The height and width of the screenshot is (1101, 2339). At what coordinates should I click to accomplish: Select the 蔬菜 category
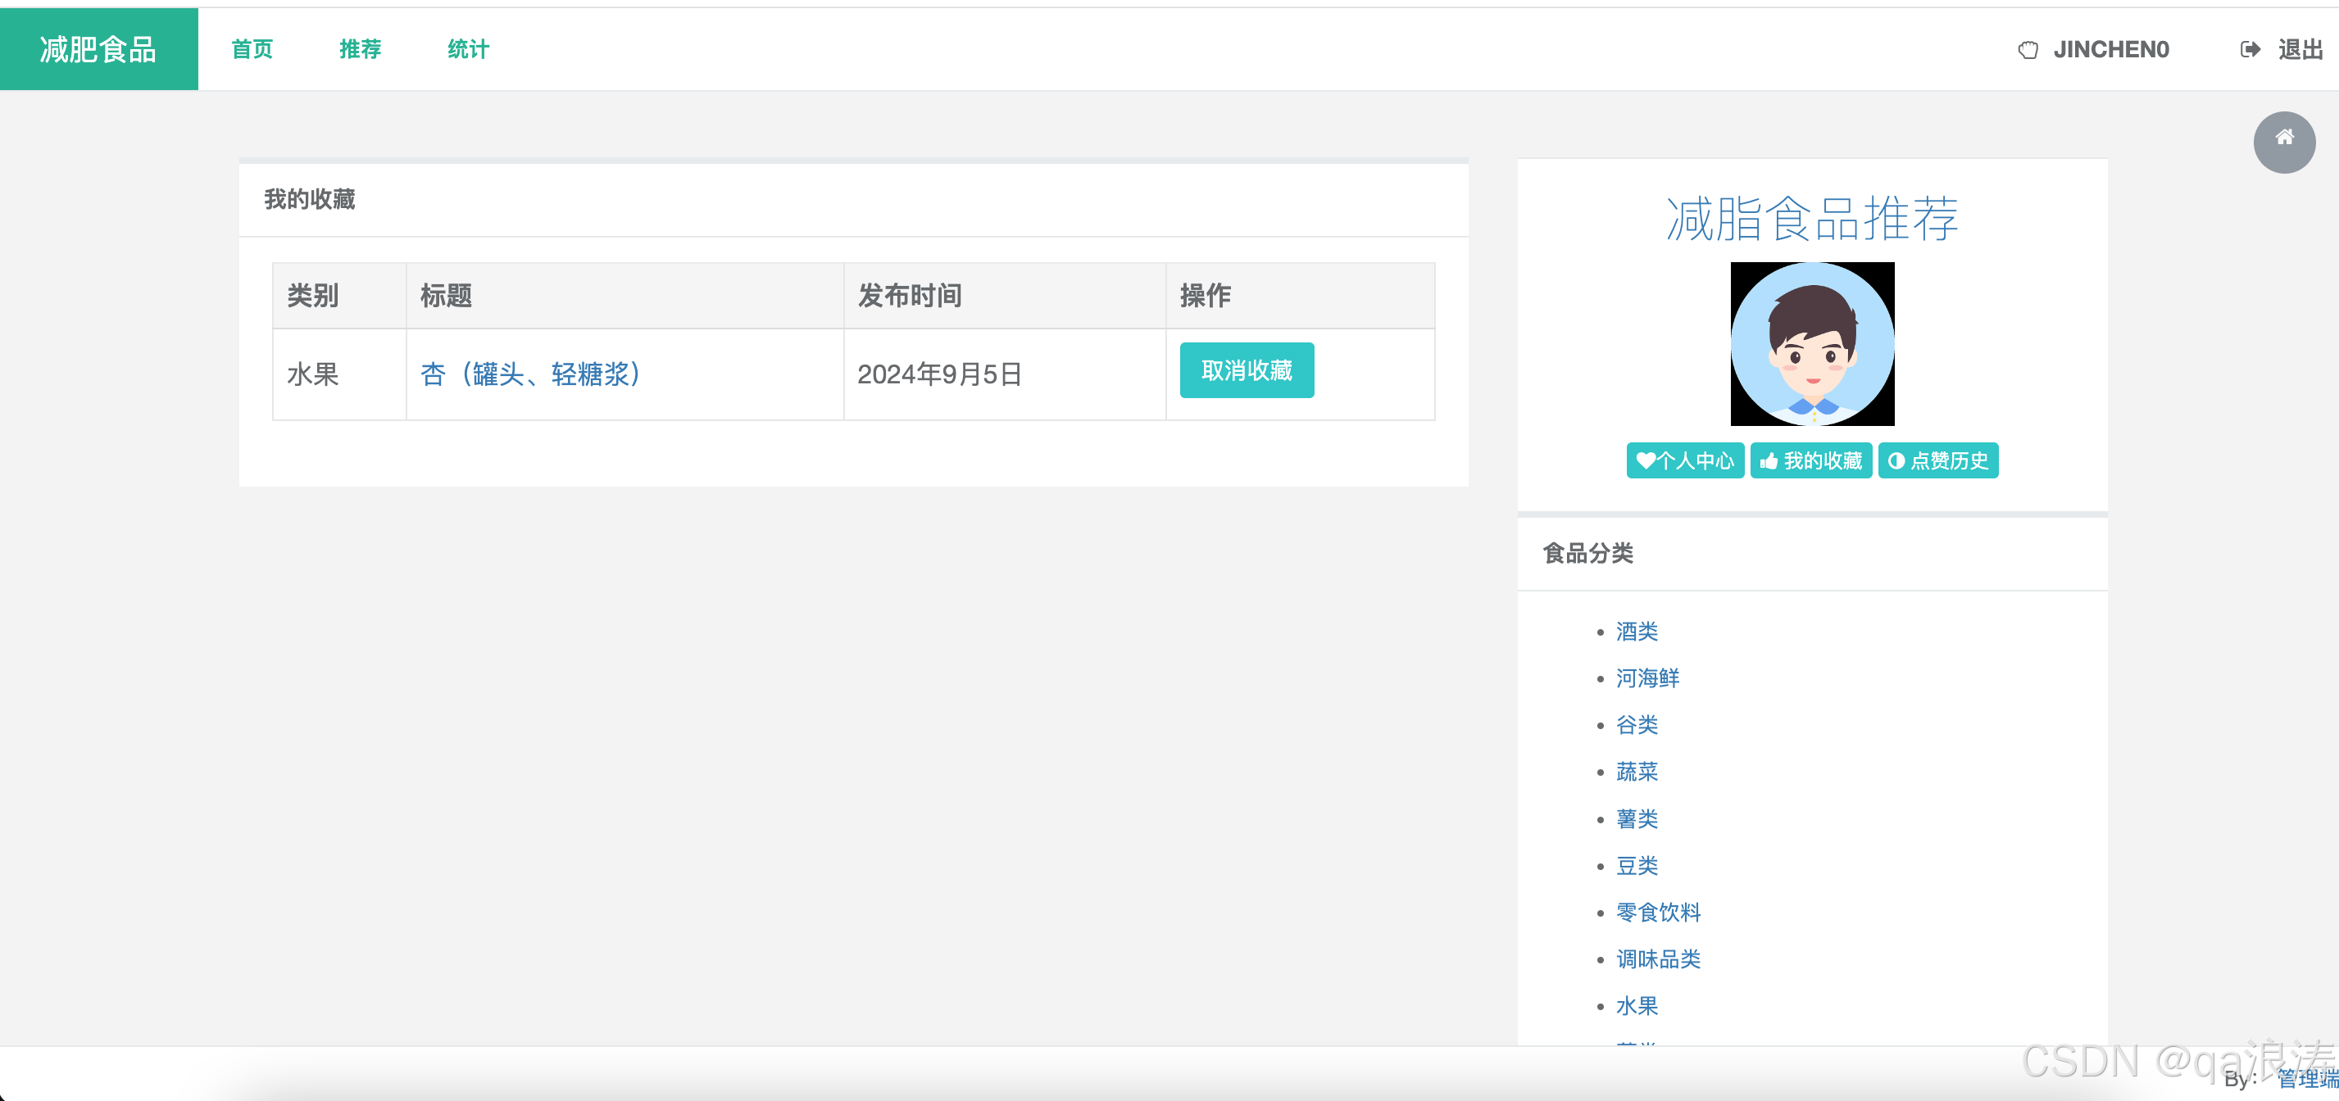1636,772
